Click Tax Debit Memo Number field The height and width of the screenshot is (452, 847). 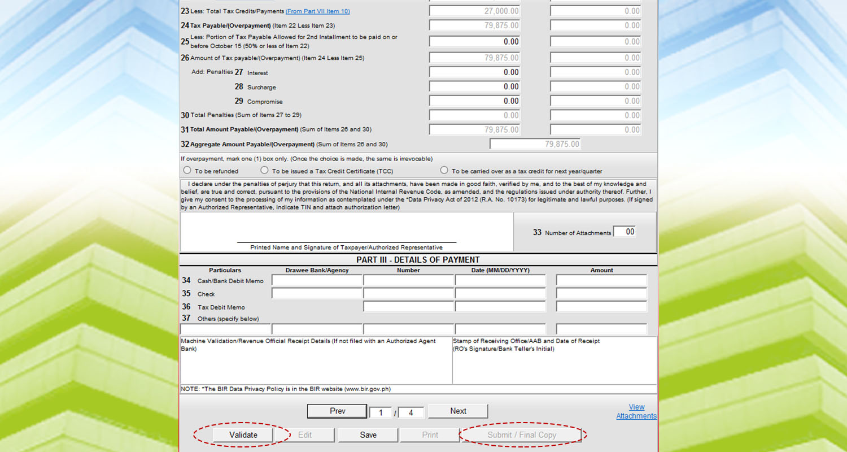(409, 307)
